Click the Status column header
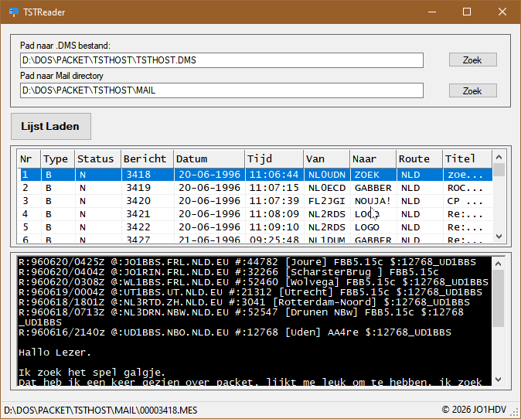The image size is (521, 419). [97, 158]
